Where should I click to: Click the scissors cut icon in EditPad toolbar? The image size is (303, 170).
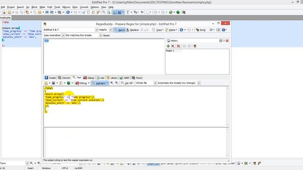pos(84,12)
